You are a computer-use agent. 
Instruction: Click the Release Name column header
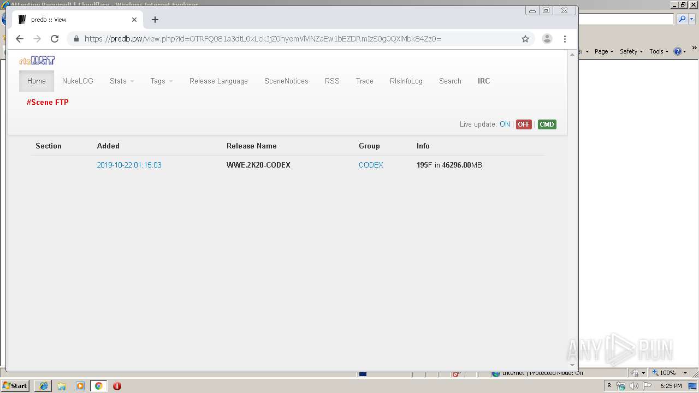pyautogui.click(x=252, y=146)
